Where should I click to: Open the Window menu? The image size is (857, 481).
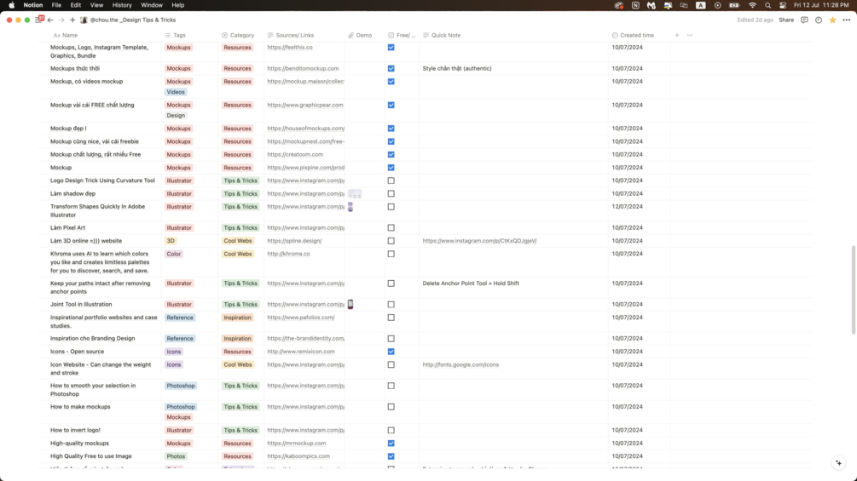[x=152, y=5]
